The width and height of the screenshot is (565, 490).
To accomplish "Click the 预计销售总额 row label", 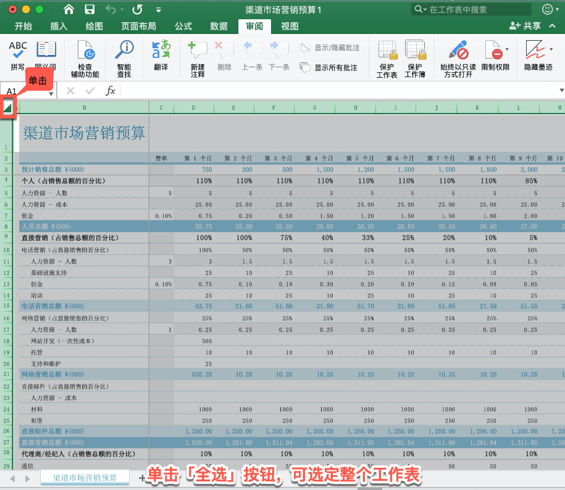I will (84, 170).
